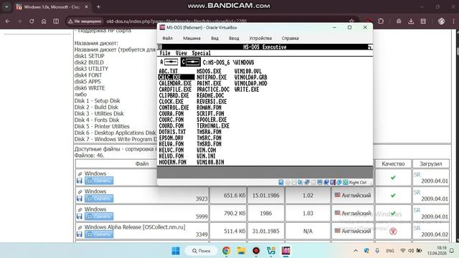The width and height of the screenshot is (459, 258).
Task: Open the browser tab search dropdown
Action: point(6,6)
